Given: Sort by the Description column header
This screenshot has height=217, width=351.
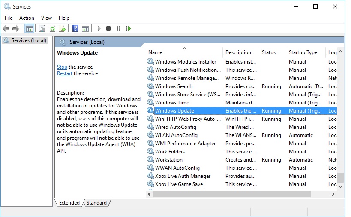Looking at the screenshot, I should pyautogui.click(x=241, y=52).
